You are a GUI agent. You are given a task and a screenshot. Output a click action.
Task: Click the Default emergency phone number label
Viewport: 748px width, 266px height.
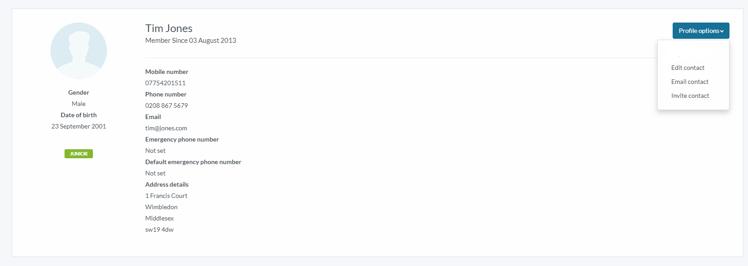(193, 162)
